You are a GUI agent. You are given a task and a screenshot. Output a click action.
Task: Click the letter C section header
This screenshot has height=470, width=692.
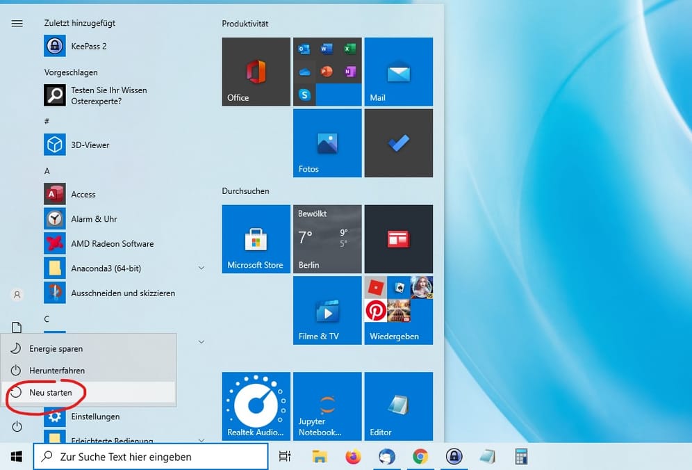pos(47,319)
